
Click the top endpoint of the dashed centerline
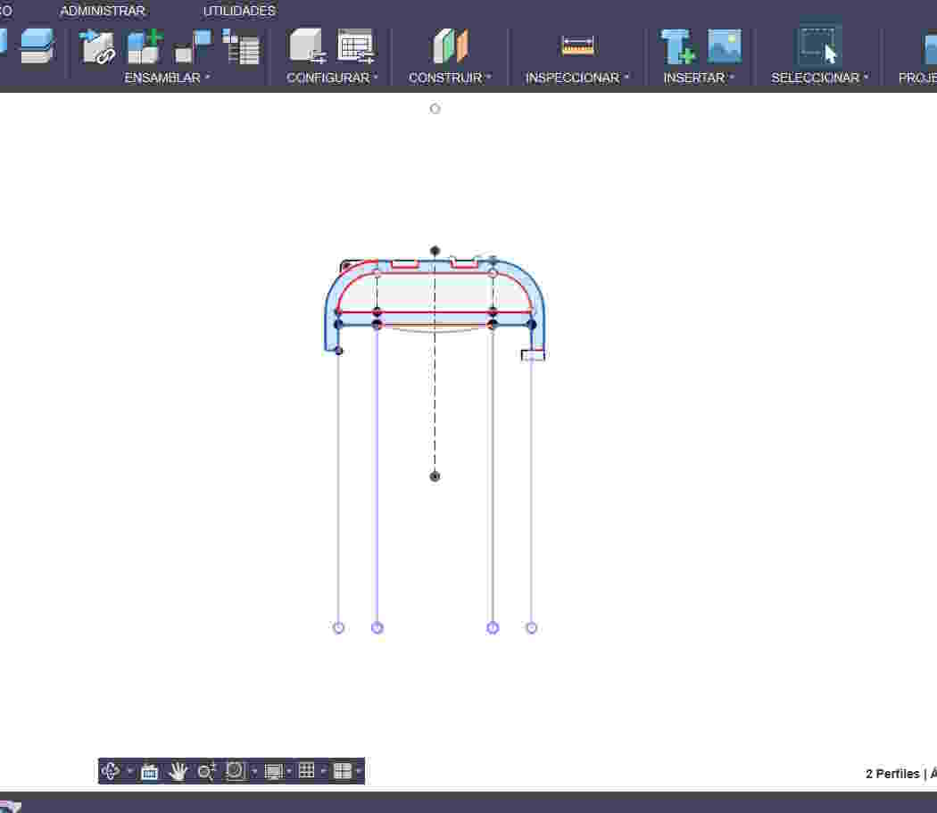tap(435, 251)
